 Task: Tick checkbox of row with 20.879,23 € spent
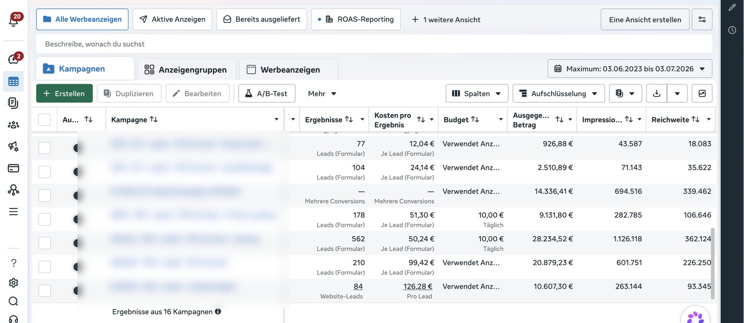[x=45, y=267]
